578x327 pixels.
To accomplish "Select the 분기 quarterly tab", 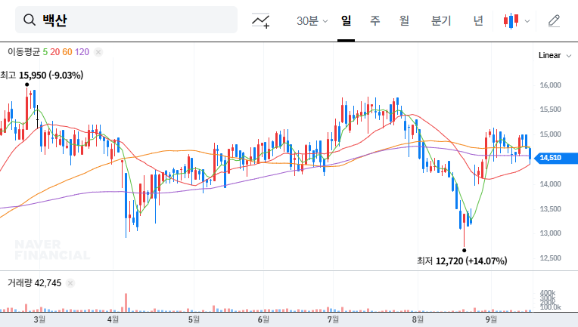I will click(440, 20).
